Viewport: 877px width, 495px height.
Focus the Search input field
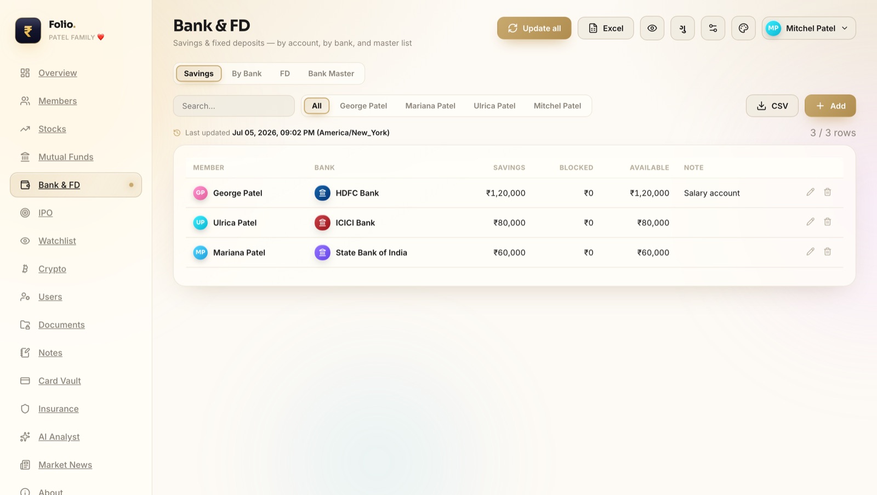click(234, 106)
